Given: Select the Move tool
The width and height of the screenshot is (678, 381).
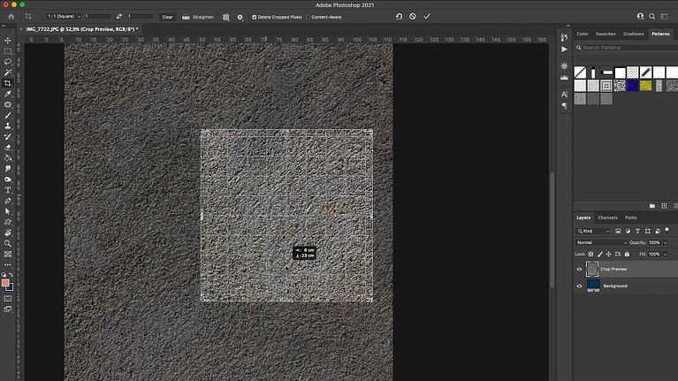Looking at the screenshot, I should click(8, 41).
